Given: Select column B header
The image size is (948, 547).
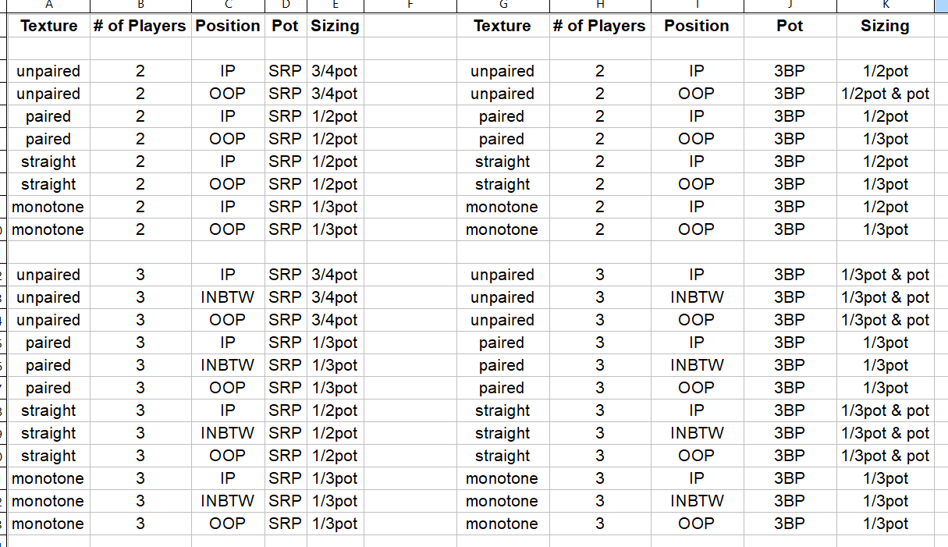Looking at the screenshot, I should coord(140,5).
